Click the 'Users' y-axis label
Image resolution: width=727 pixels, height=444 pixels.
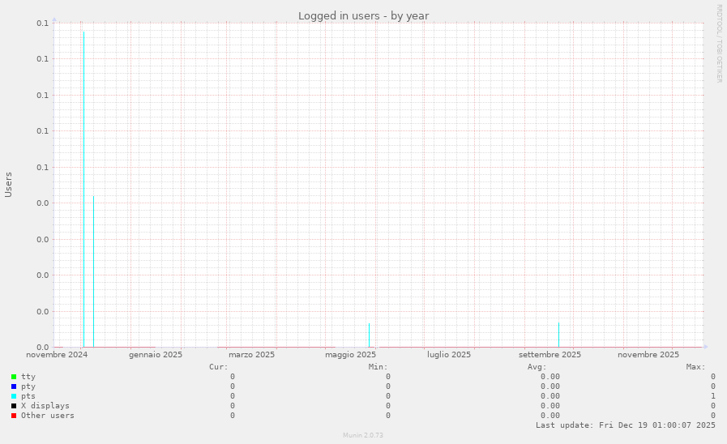[9, 184]
